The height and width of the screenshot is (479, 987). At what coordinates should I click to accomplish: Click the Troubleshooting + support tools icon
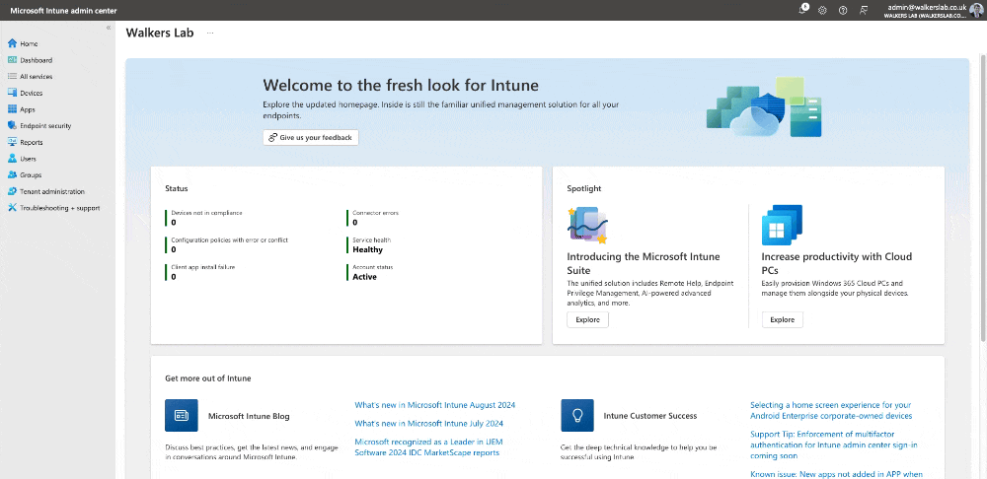12,208
